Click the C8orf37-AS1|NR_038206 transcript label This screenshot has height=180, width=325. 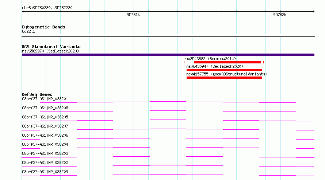45,135
